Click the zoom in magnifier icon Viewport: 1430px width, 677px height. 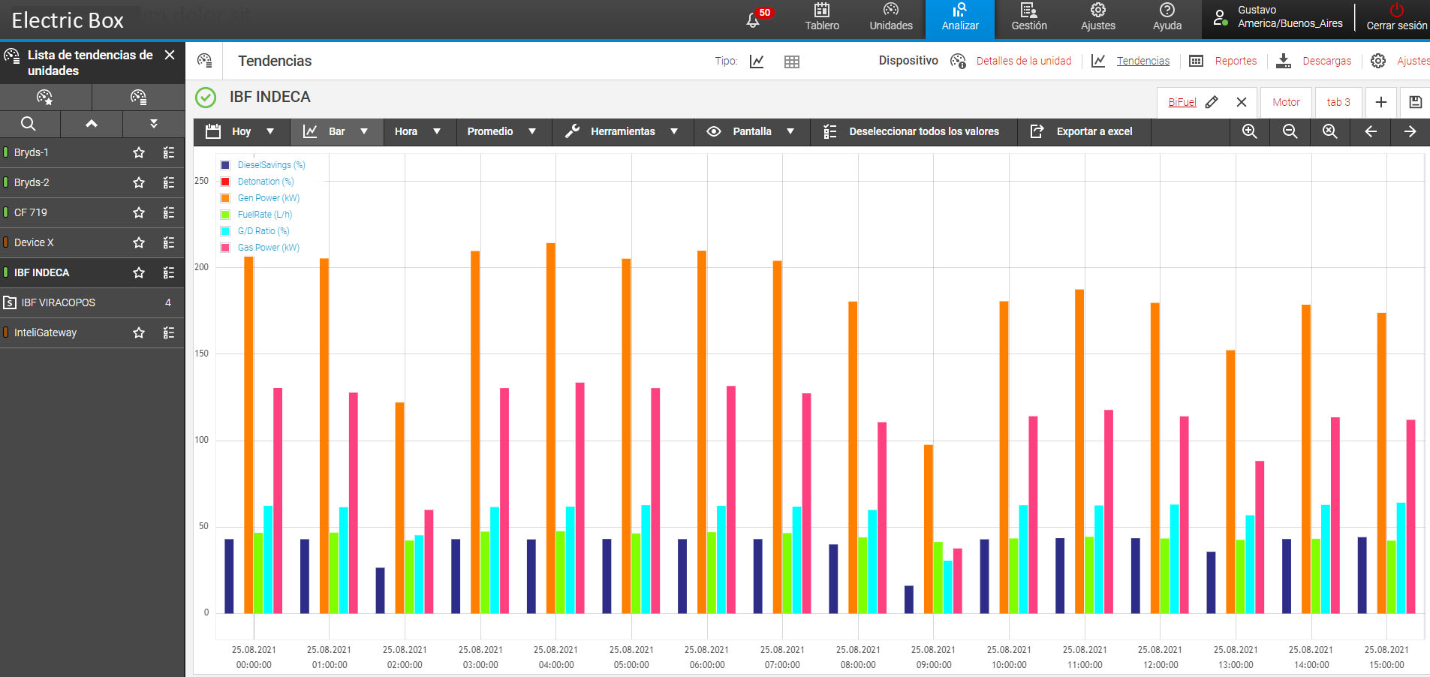coord(1249,131)
